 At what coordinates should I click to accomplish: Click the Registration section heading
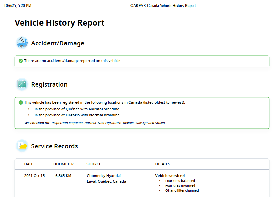[49, 85]
